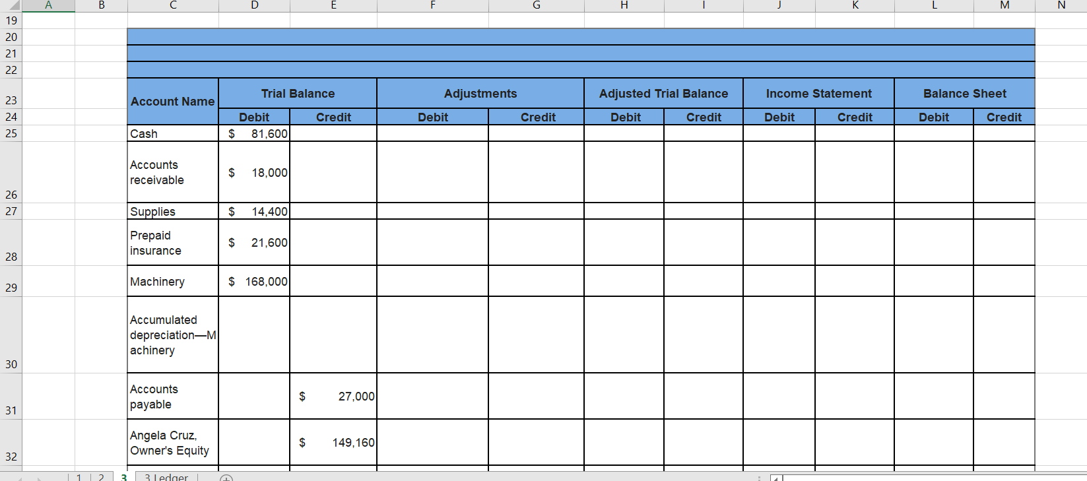Click the 'Balance Sheet' header cell
Image resolution: width=1087 pixels, height=481 pixels.
tap(965, 94)
